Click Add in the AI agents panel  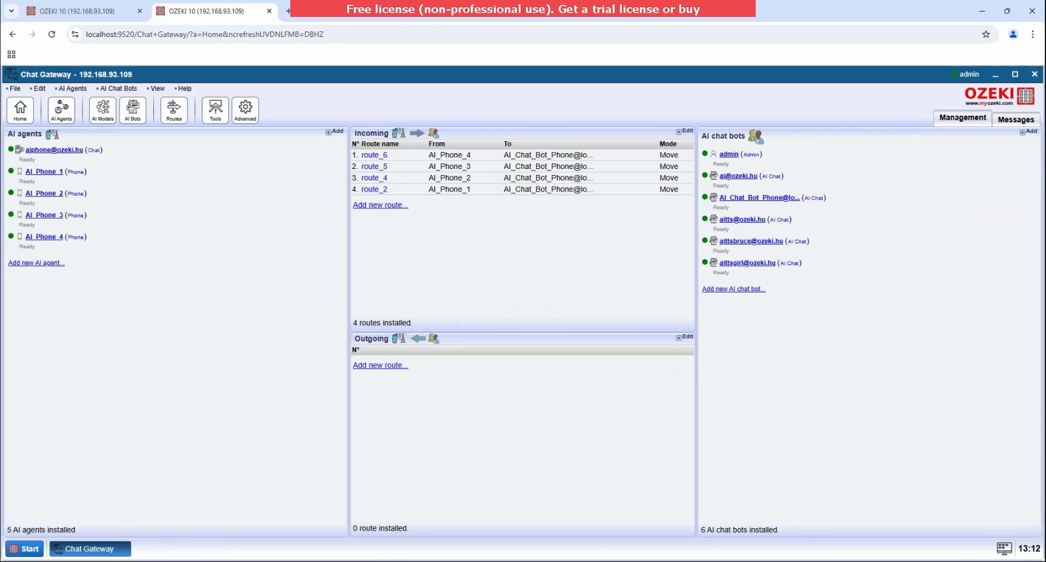pos(335,131)
